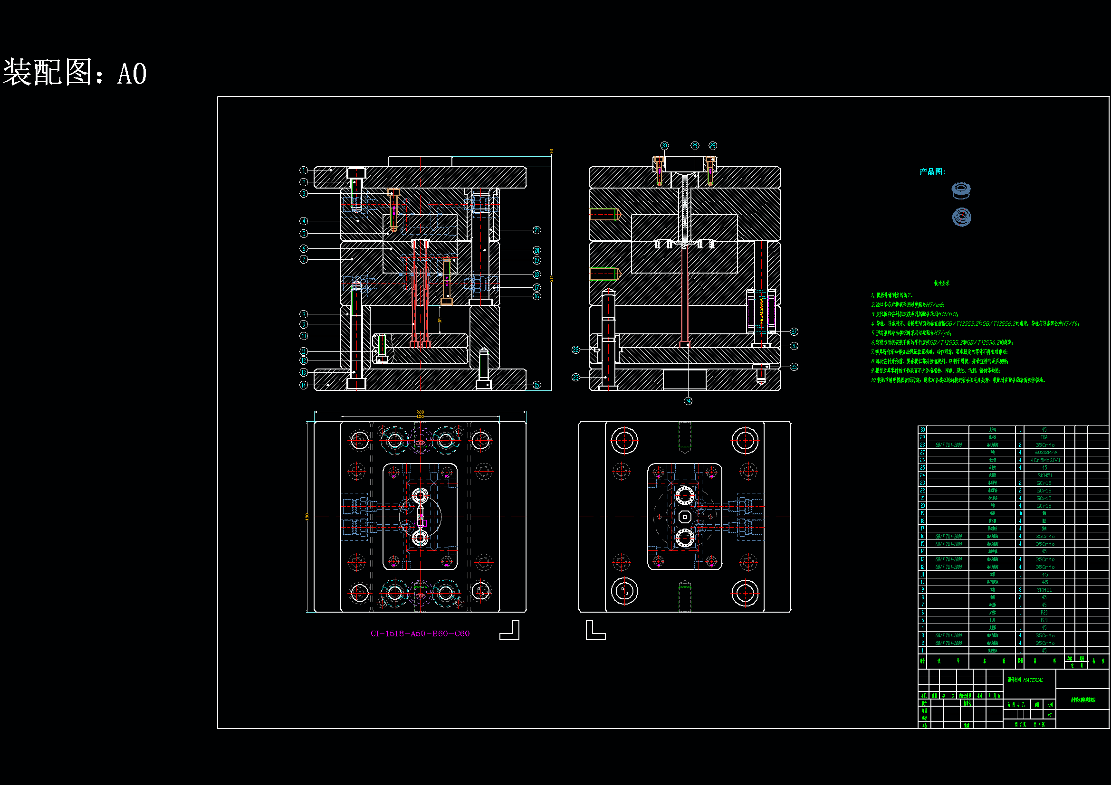Select the upper 3D product model thumbnail
This screenshot has width=1111, height=785.
pos(961,190)
